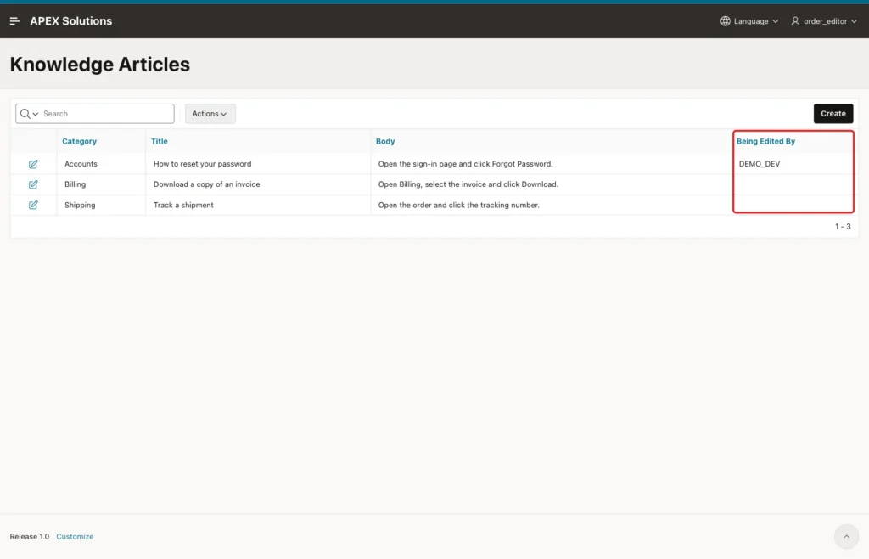869x559 pixels.
Task: Click the Language label text
Action: tap(751, 21)
